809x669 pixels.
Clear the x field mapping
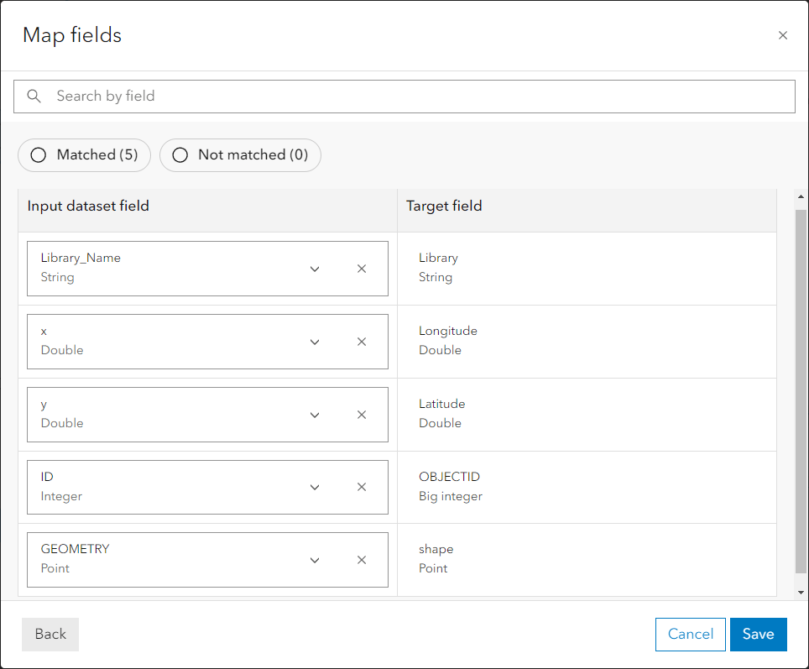[x=362, y=342]
